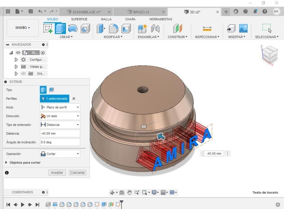Switch to the MALLA tab
Screen dimensions: 284x209
tap(106, 19)
